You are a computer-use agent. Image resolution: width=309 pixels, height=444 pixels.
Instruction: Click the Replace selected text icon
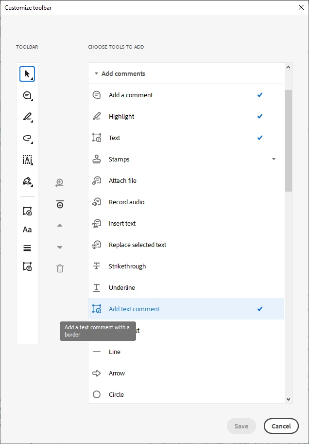click(97, 245)
